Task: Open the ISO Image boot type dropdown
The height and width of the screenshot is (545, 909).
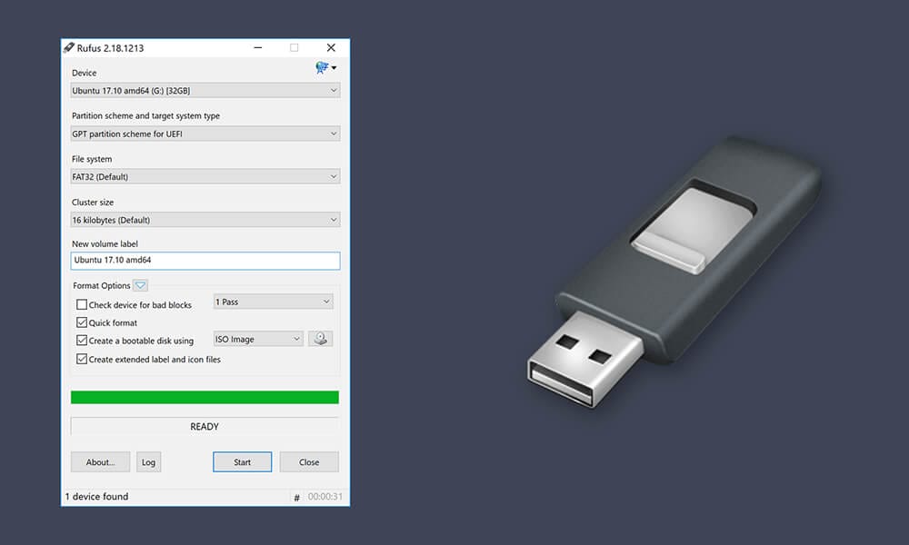Action: (258, 337)
